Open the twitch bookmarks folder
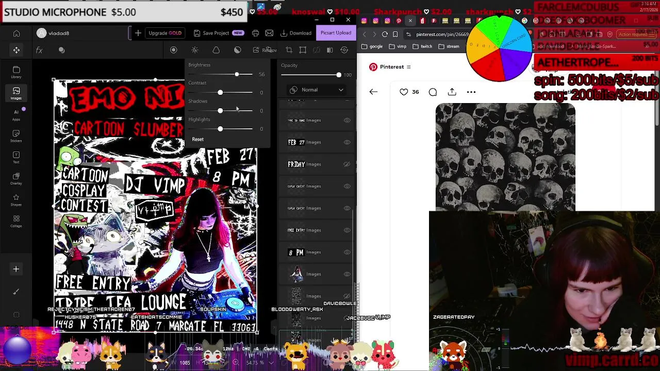 point(422,46)
